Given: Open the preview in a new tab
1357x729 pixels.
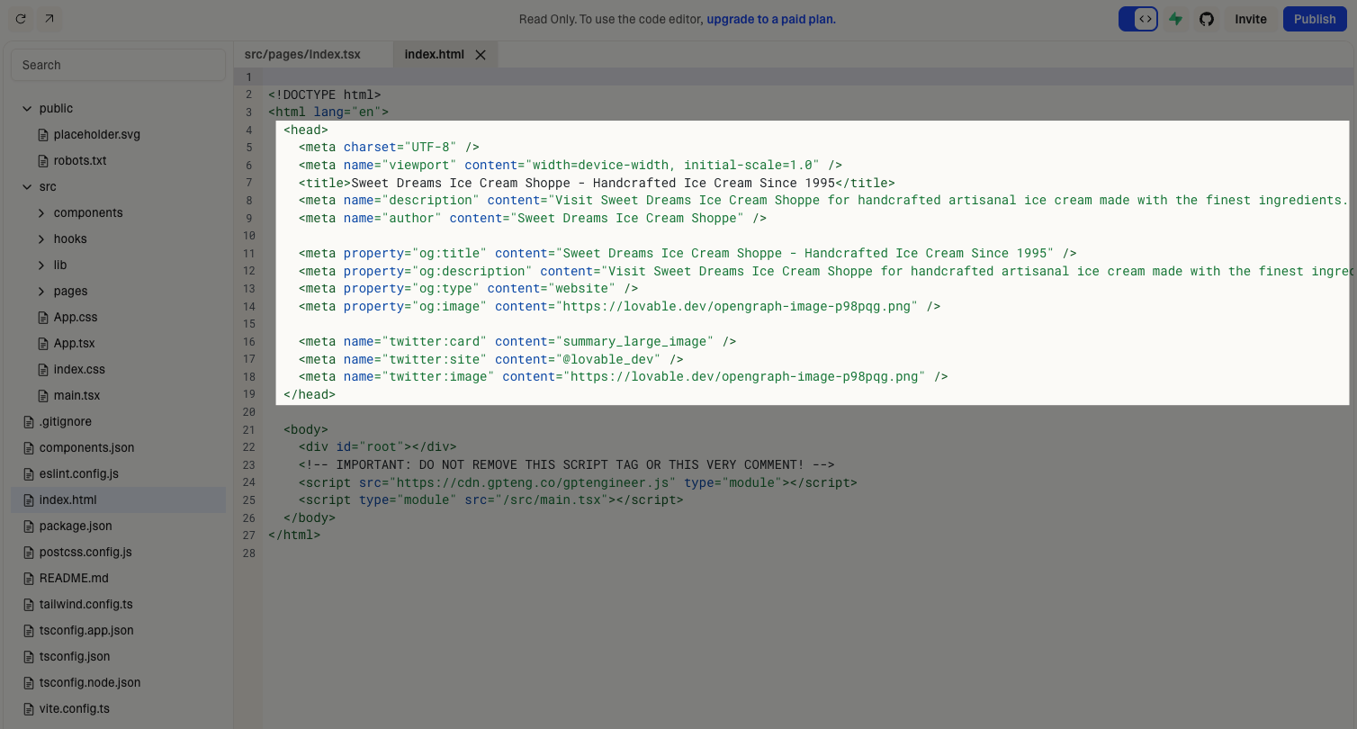Looking at the screenshot, I should 49,19.
